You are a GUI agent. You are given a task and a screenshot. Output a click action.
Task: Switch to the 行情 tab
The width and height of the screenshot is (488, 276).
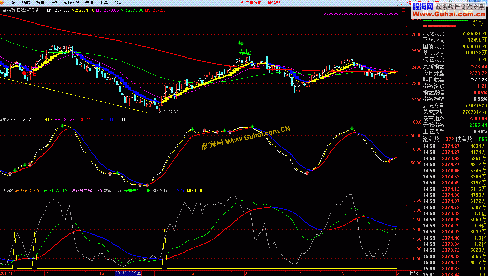pyautogui.click(x=404, y=3)
